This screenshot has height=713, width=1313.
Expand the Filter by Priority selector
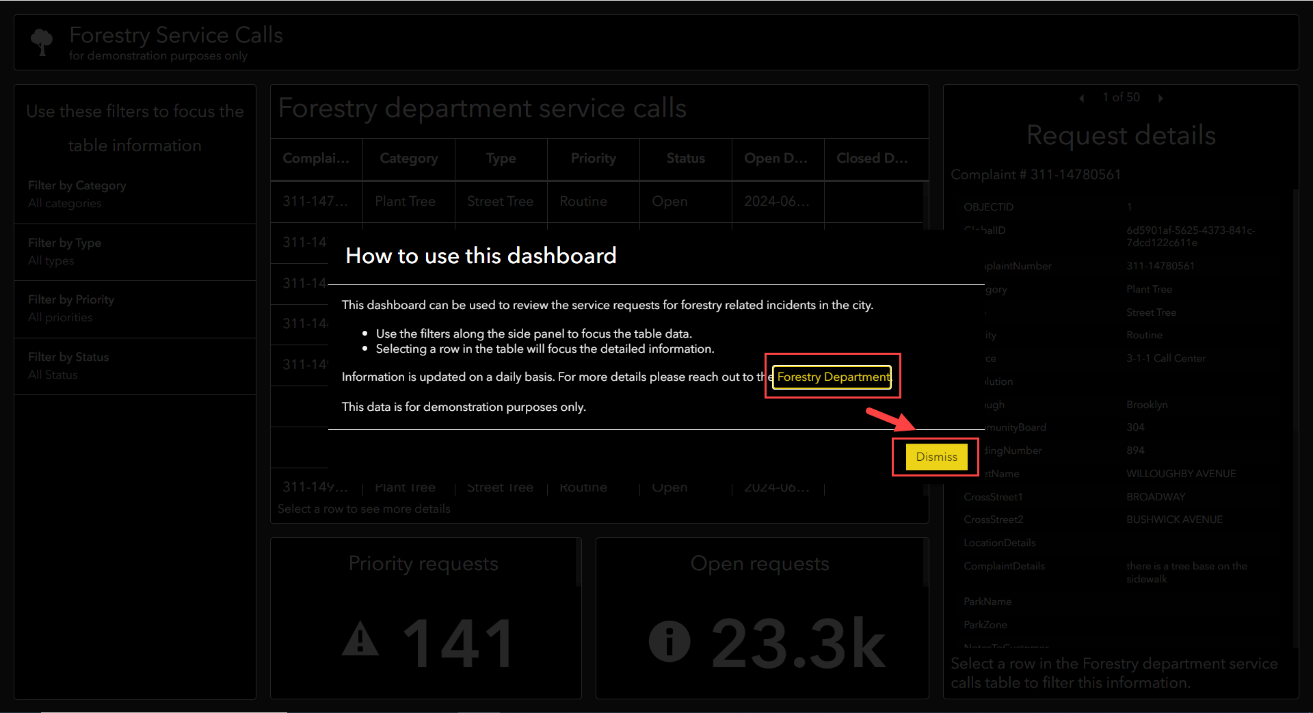(x=135, y=308)
